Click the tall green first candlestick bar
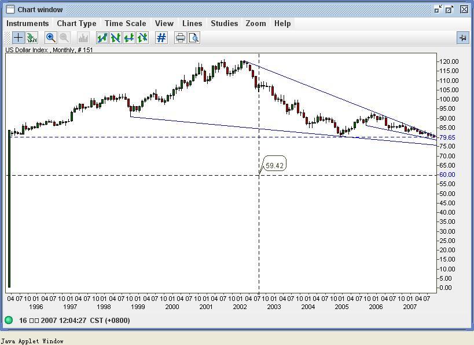 [x=9, y=209]
